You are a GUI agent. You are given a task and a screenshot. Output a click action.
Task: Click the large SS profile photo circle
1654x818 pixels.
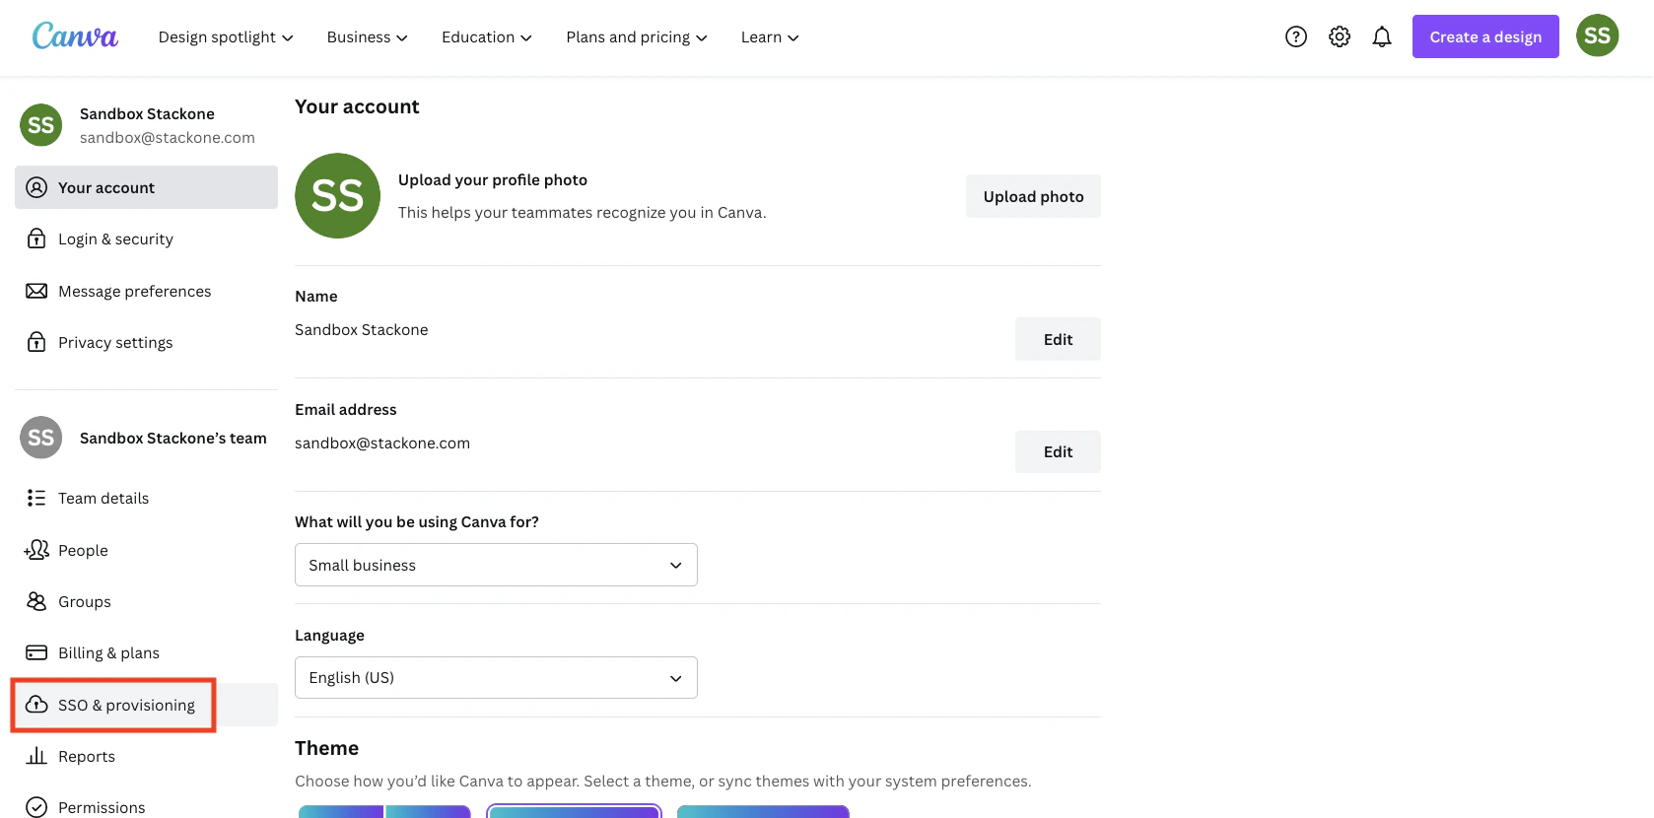click(x=338, y=196)
